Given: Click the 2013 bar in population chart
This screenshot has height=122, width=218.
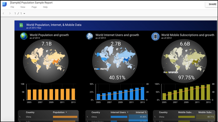Looking at the screenshot, I should pos(73,94).
